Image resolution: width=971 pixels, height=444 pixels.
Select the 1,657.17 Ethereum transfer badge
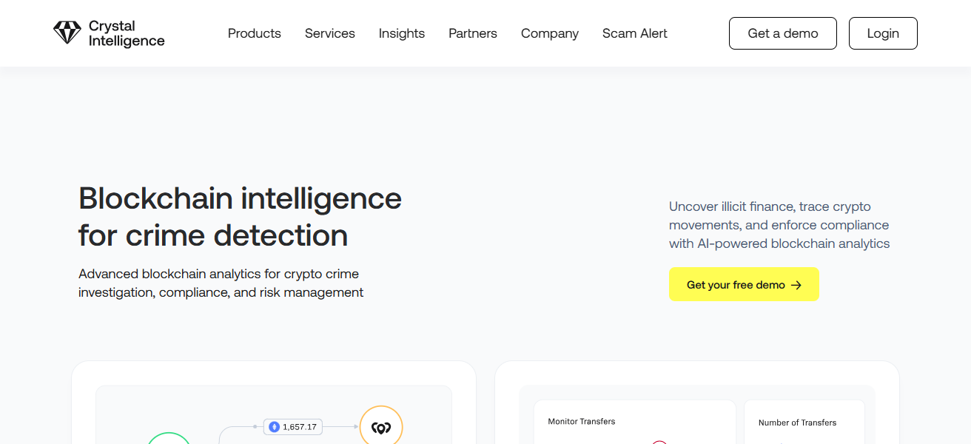292,427
